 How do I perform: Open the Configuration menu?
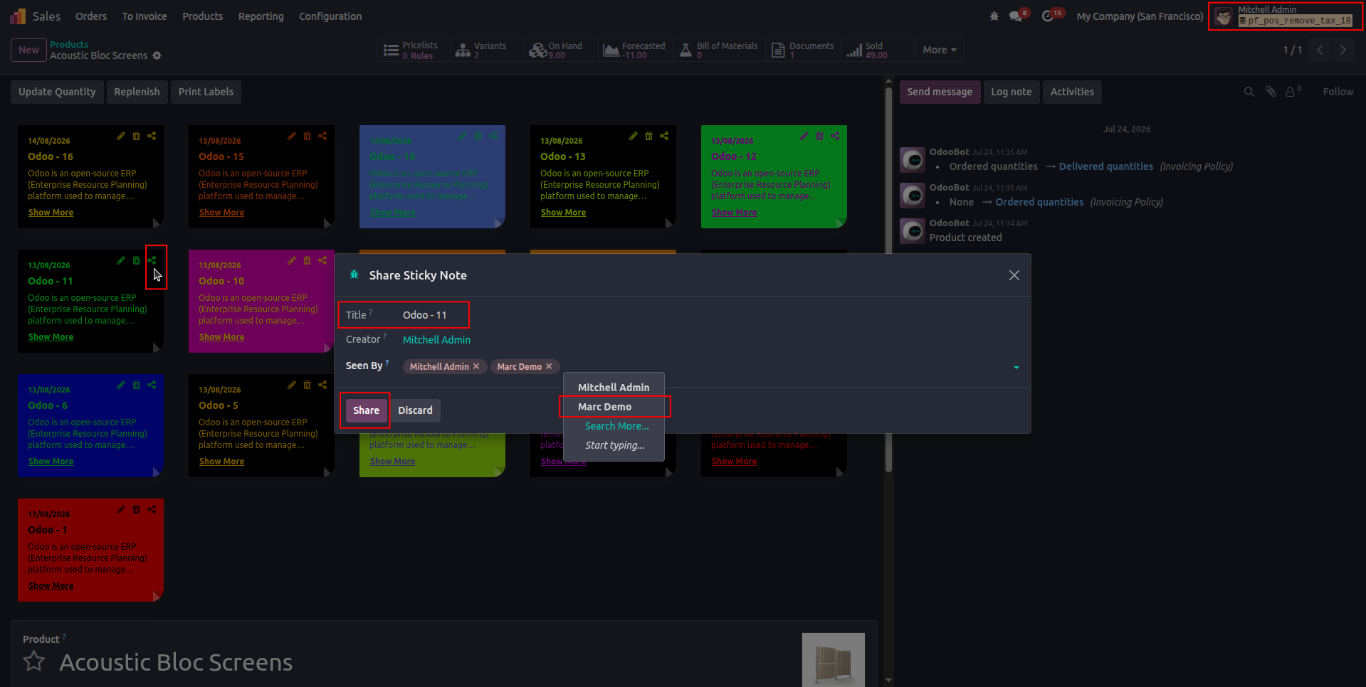tap(330, 16)
